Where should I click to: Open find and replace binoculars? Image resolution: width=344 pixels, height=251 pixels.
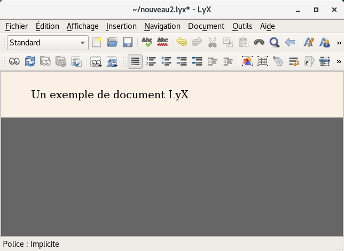coord(259,42)
